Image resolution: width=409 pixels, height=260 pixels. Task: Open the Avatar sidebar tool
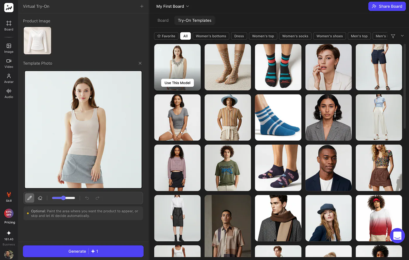click(9, 78)
